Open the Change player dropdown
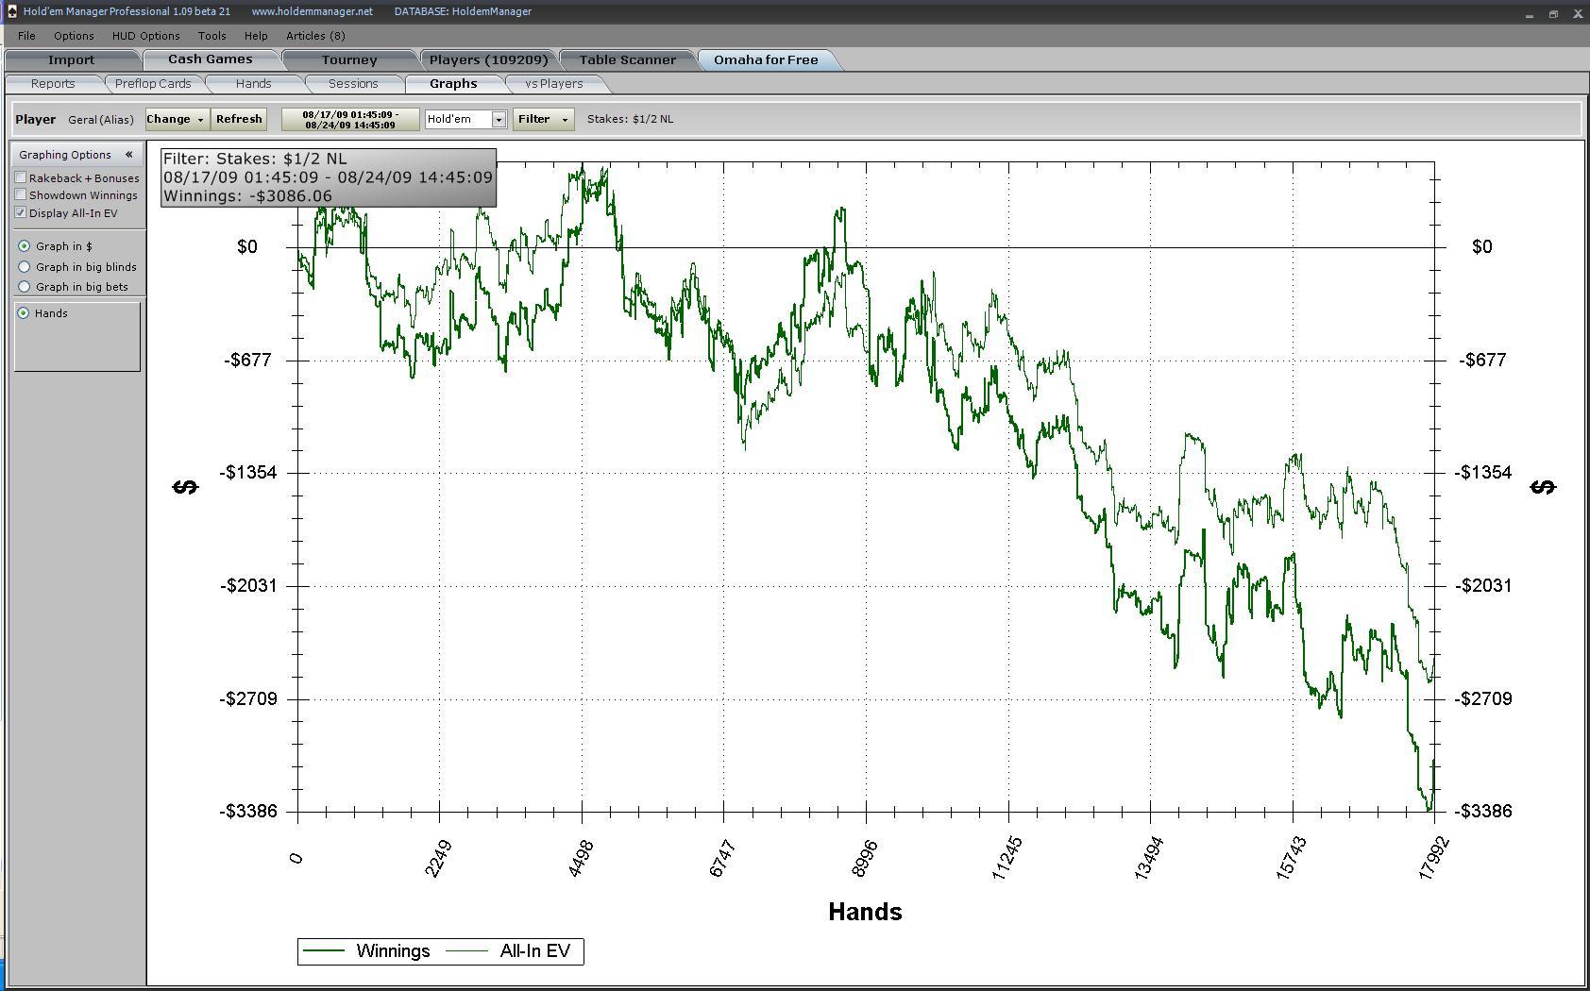The image size is (1590, 991). (x=177, y=119)
